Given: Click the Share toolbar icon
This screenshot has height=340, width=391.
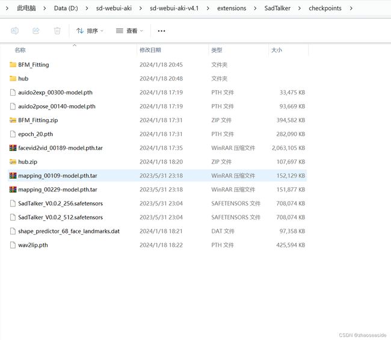Looking at the screenshot, I should [x=36, y=31].
